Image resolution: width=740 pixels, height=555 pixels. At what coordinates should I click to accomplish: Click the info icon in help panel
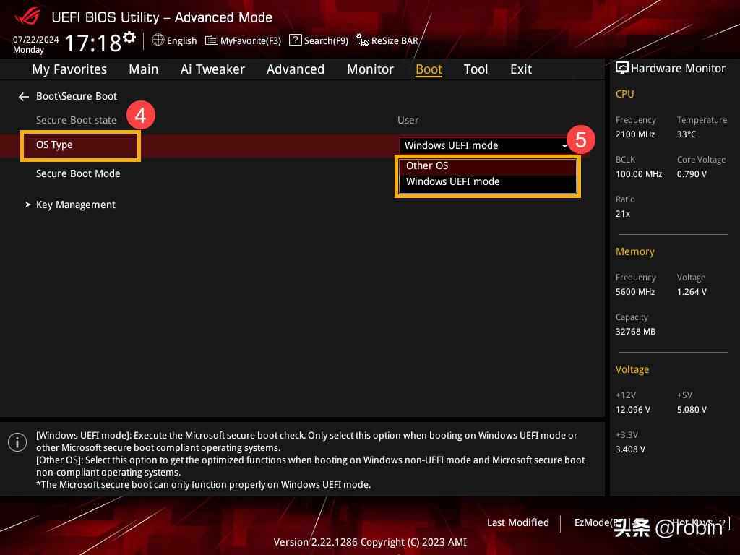17,442
